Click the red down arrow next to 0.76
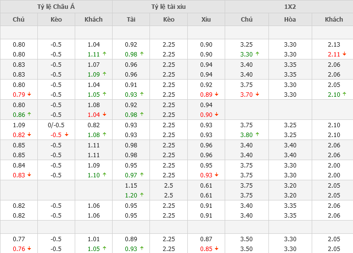Image resolution: width=353 pixels, height=253 pixels. coord(29,249)
